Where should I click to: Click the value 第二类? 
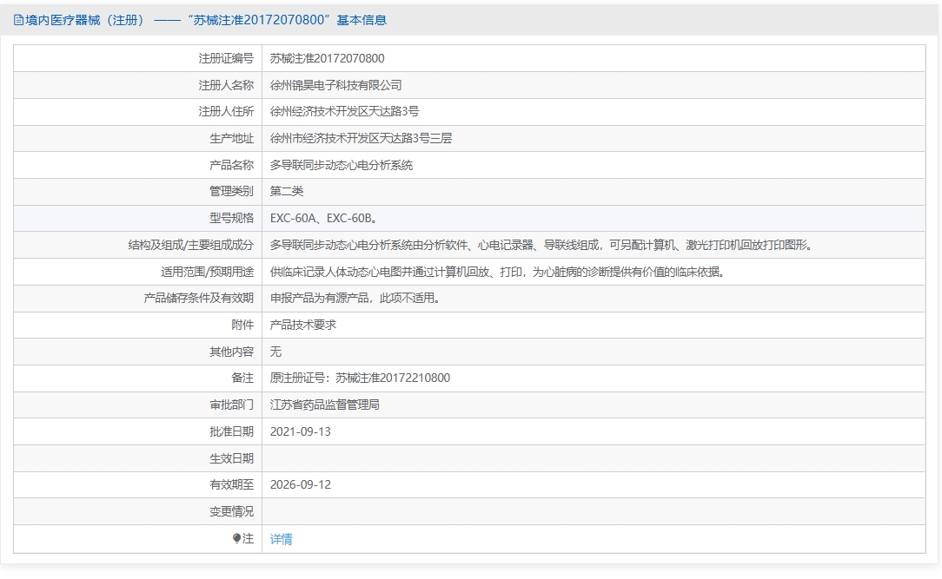point(287,191)
